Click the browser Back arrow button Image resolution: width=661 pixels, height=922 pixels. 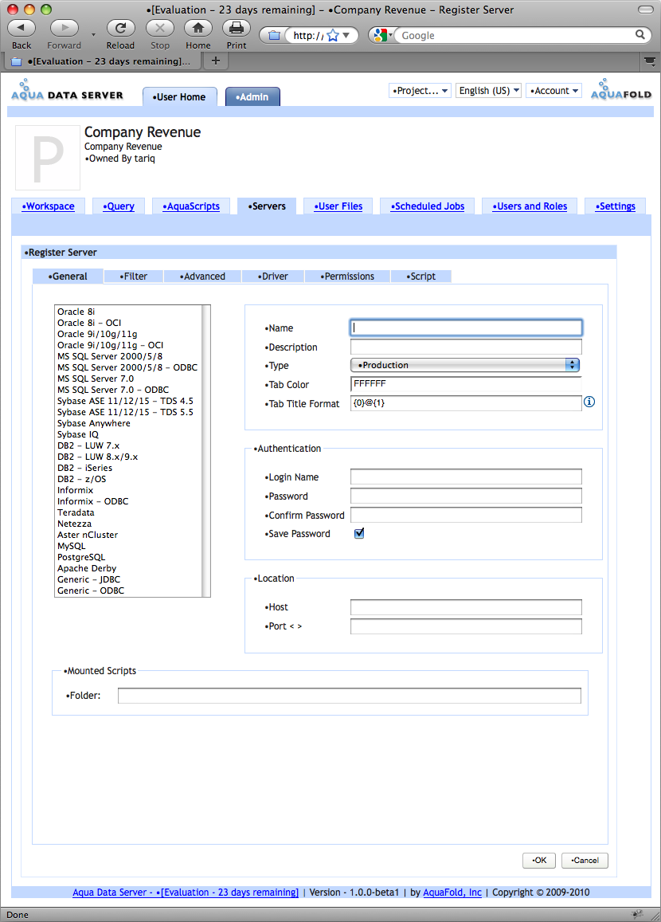(x=22, y=28)
